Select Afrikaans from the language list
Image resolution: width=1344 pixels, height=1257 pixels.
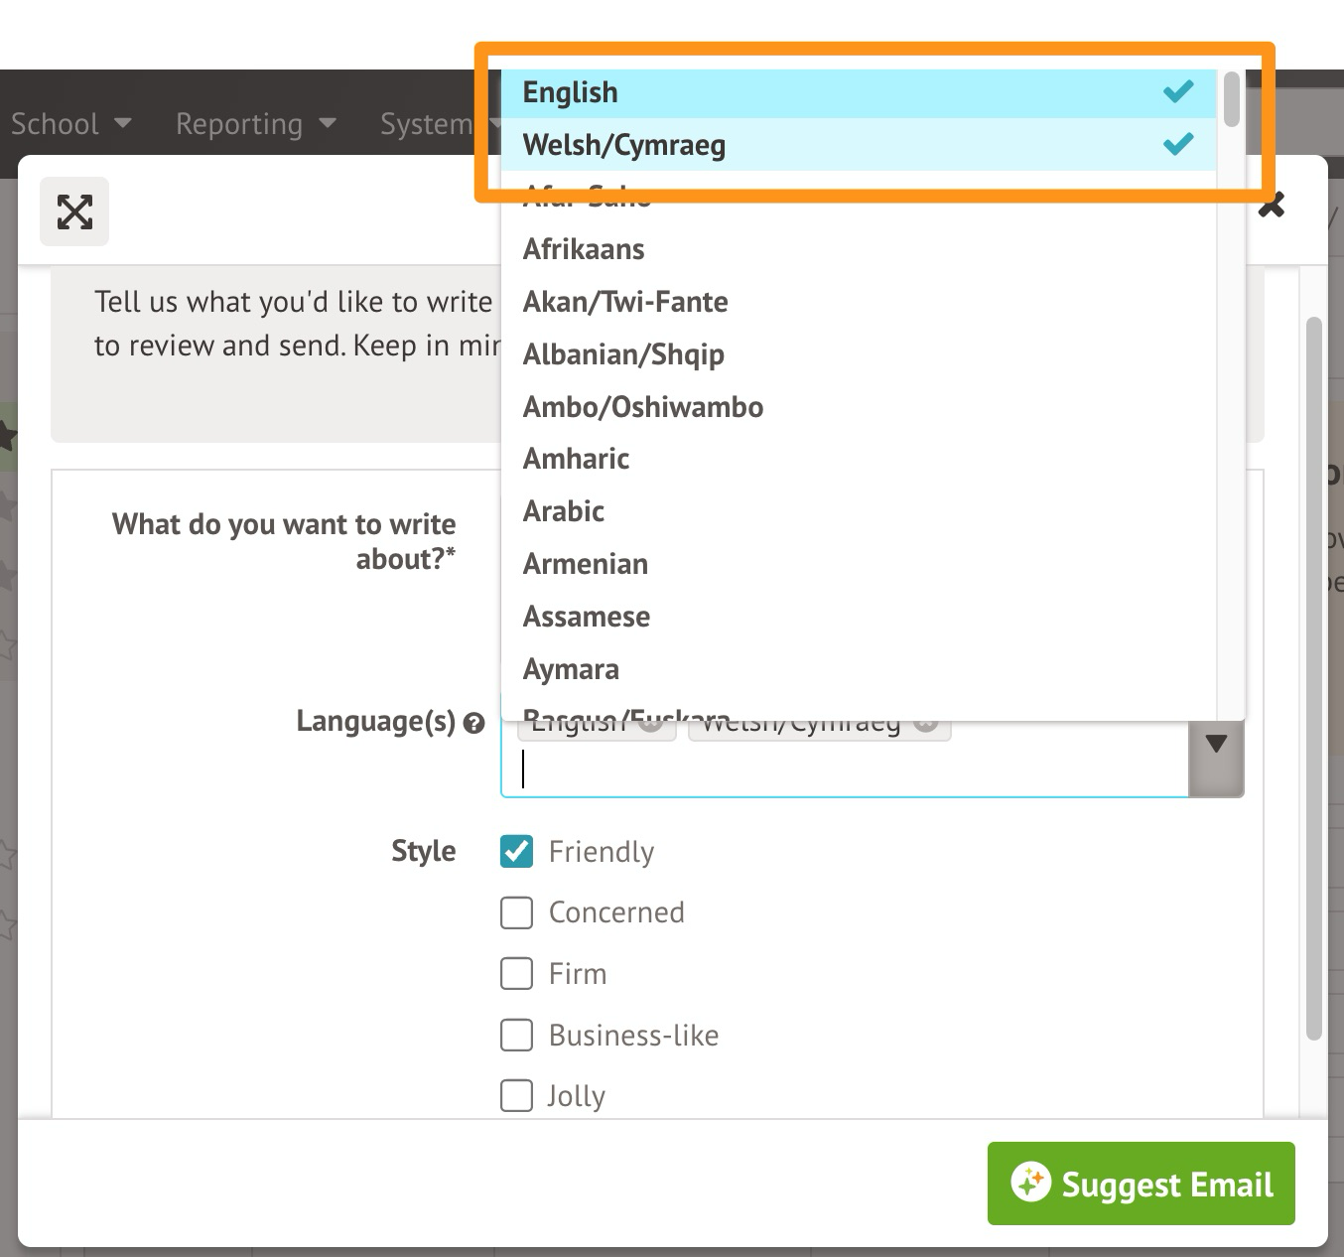tap(584, 249)
